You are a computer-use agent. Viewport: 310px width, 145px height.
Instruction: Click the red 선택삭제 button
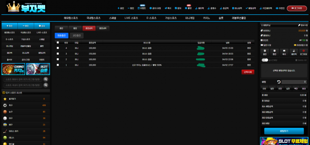coord(248,72)
